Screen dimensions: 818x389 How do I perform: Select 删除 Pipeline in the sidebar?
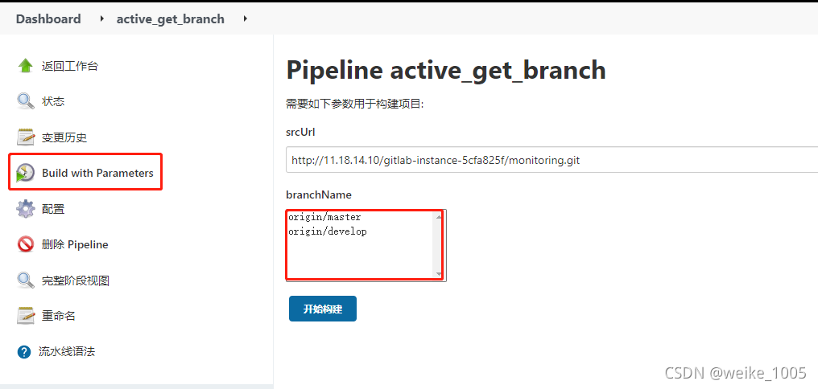click(x=75, y=245)
